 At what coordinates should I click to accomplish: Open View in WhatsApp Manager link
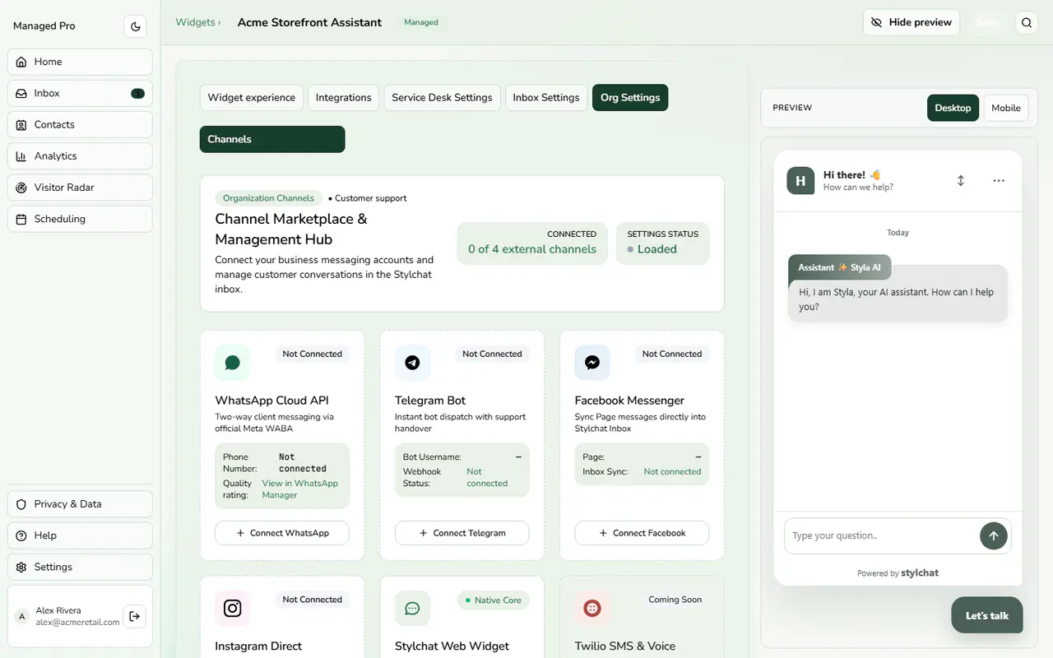pos(299,489)
